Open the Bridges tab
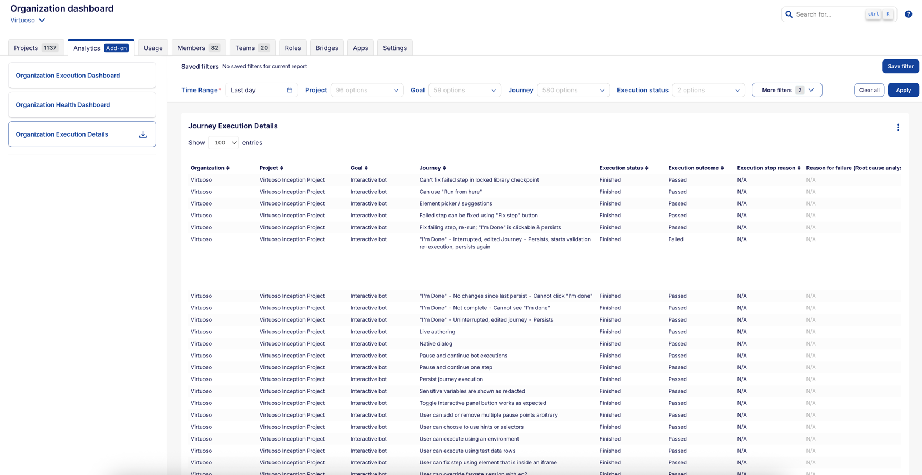The image size is (922, 475). tap(327, 48)
